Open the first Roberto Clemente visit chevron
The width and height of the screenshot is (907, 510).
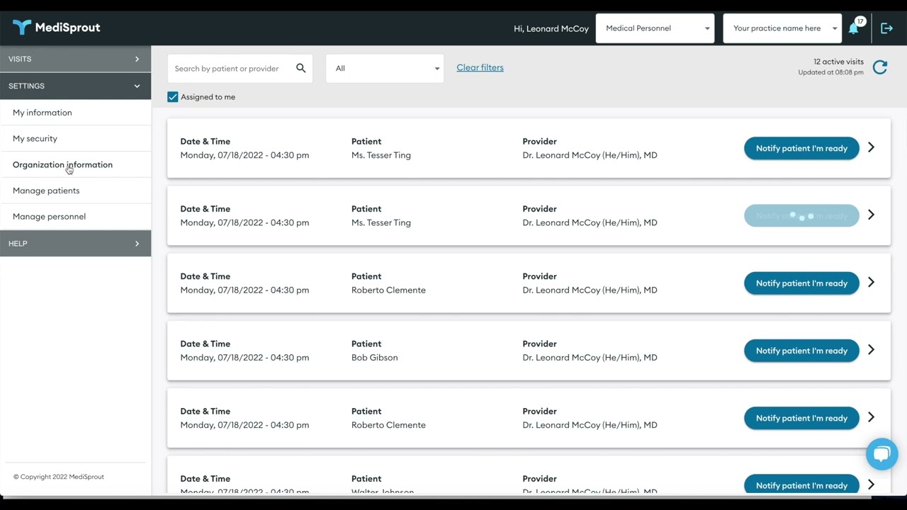pyautogui.click(x=871, y=283)
